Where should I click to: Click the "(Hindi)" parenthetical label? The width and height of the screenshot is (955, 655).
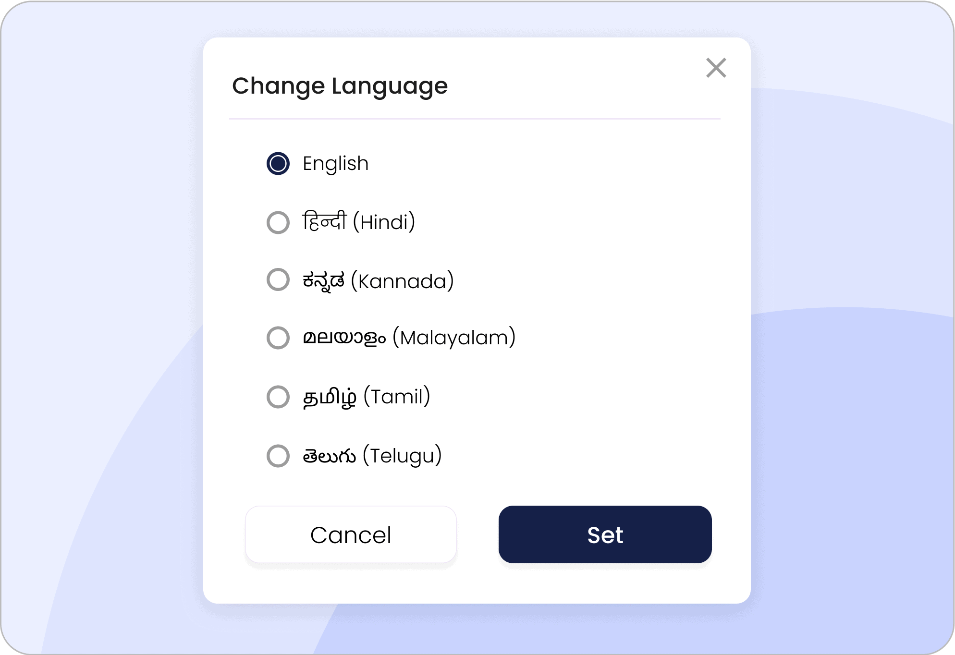[384, 222]
